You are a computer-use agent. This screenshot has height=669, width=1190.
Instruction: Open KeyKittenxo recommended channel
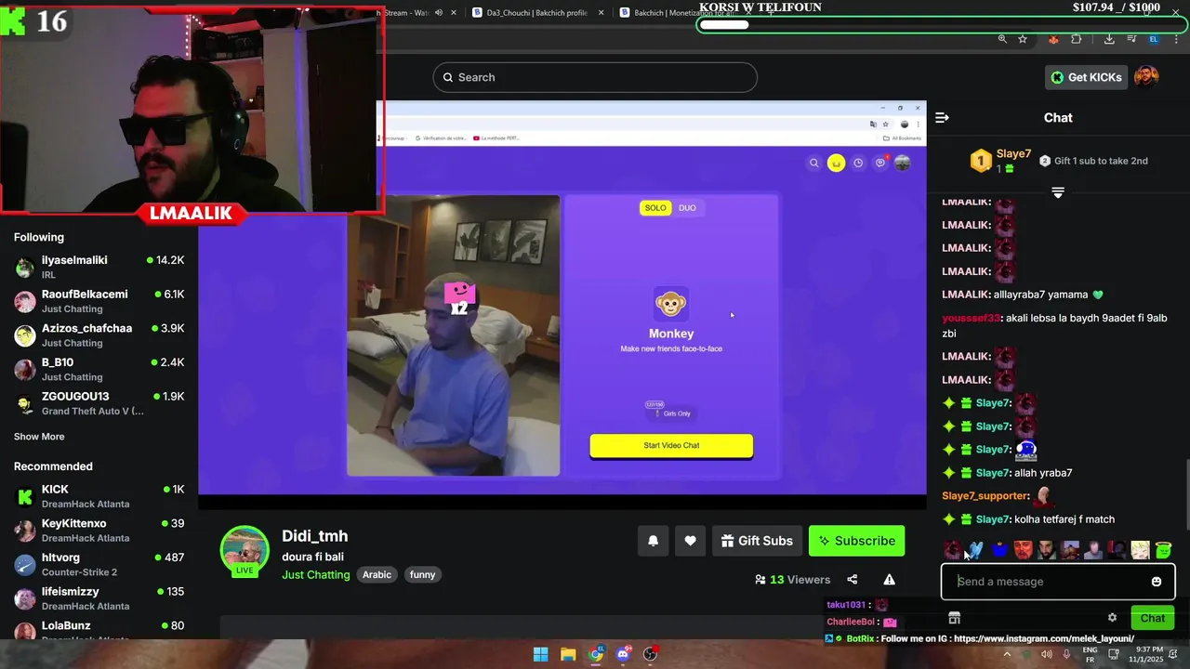[99, 531]
